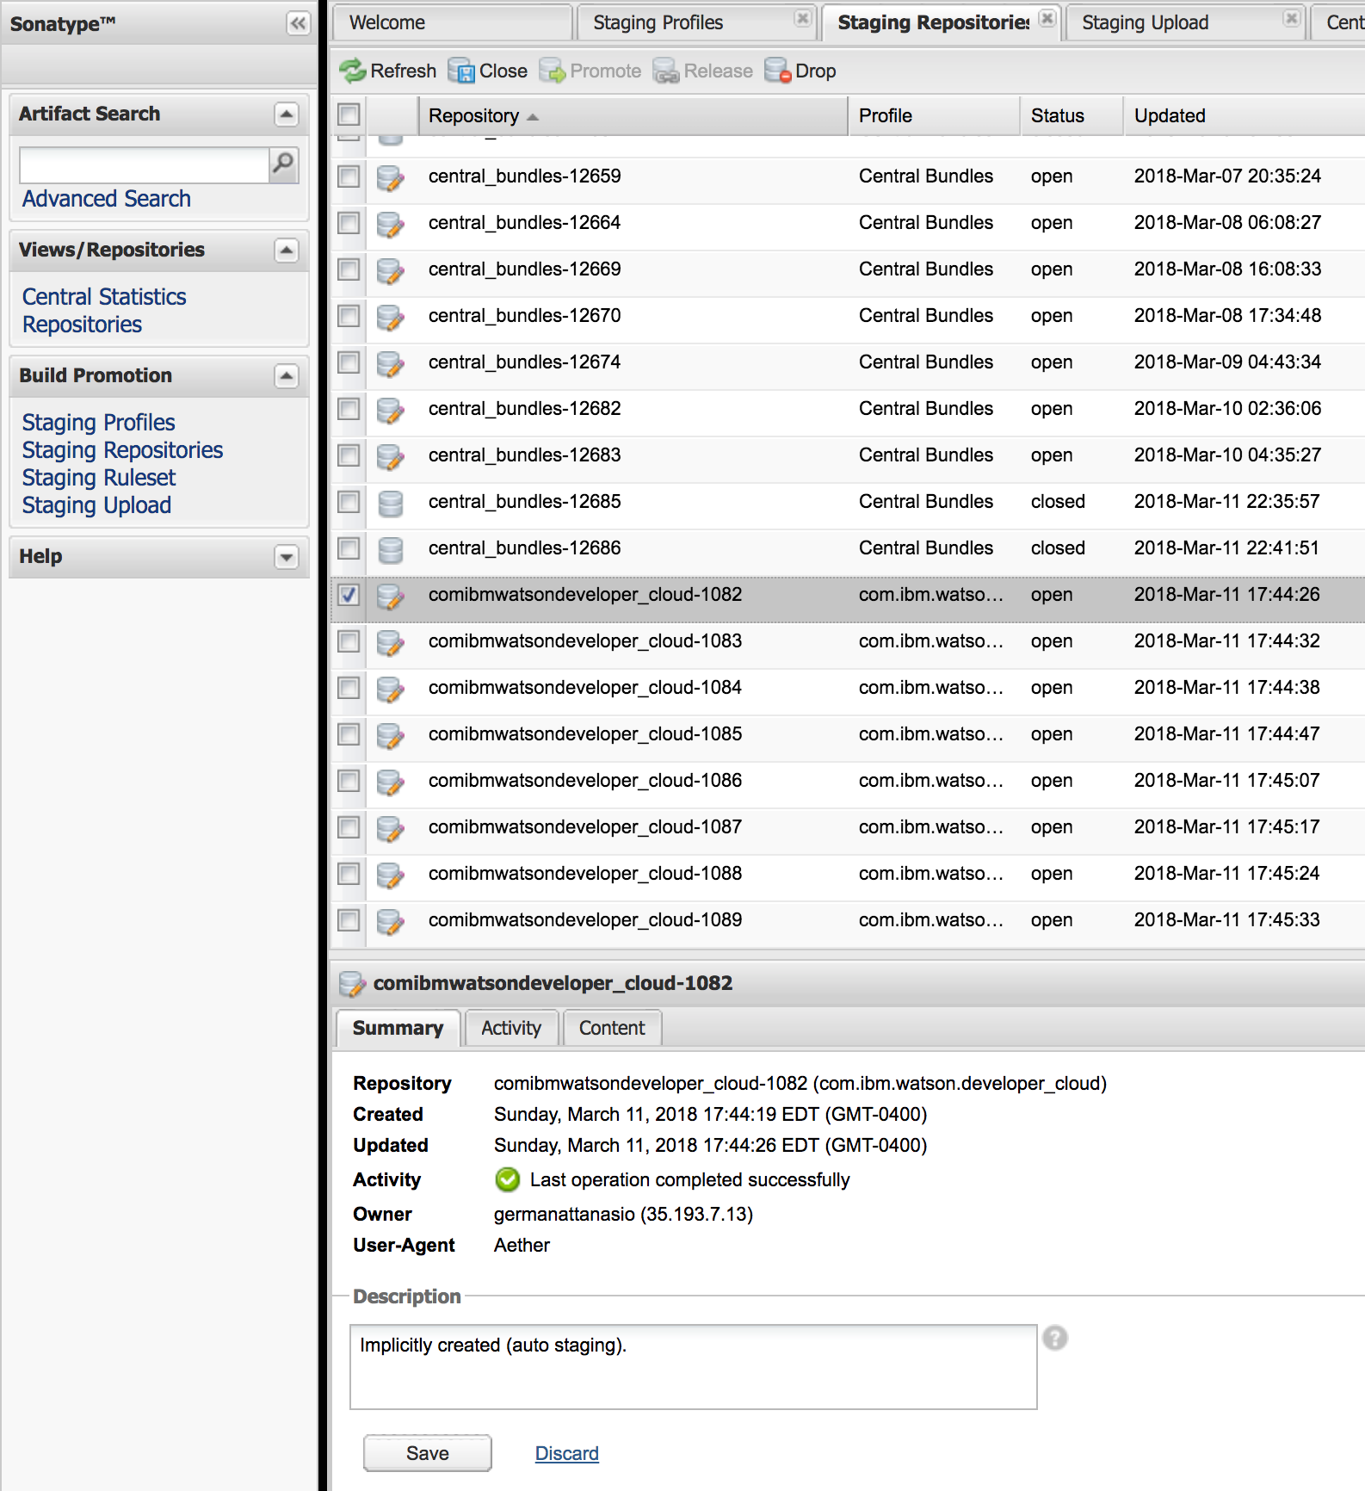This screenshot has height=1491, width=1365.
Task: Click repository icon for central_bundles-12682
Action: 391,410
